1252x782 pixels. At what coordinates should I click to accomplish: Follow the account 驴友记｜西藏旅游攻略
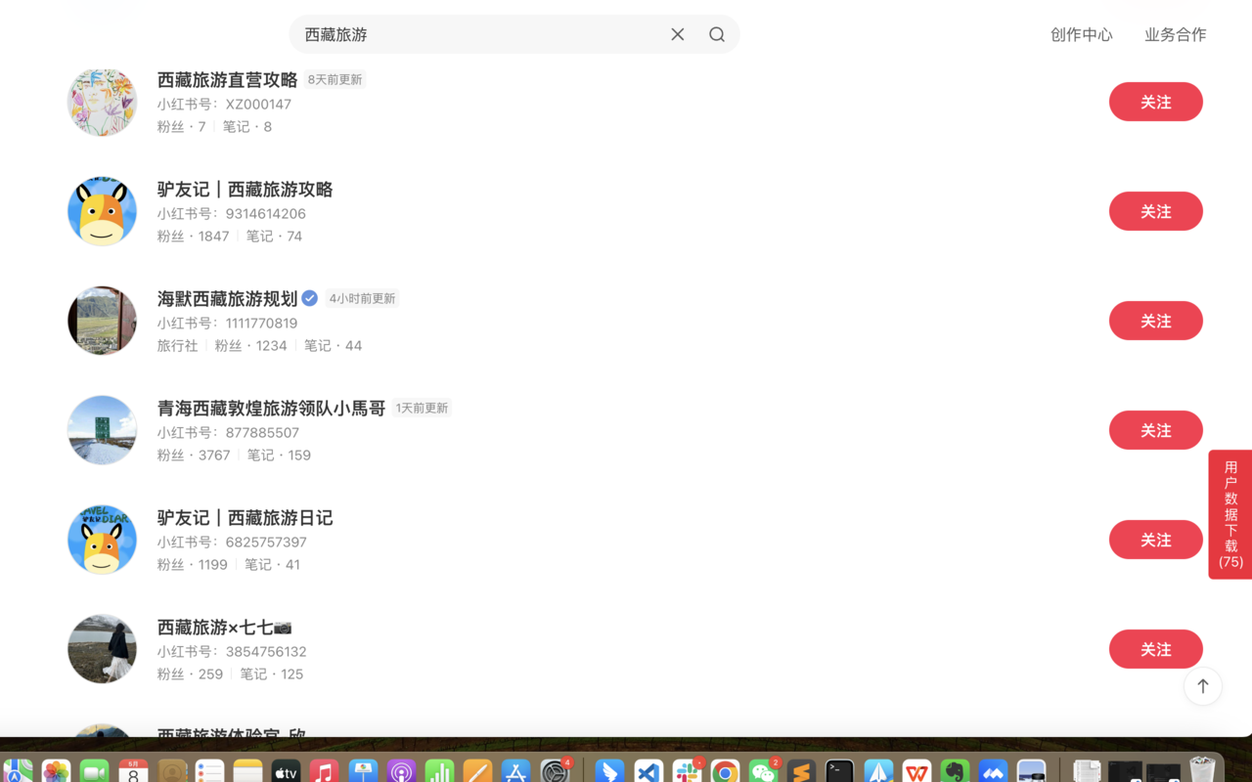point(1155,211)
